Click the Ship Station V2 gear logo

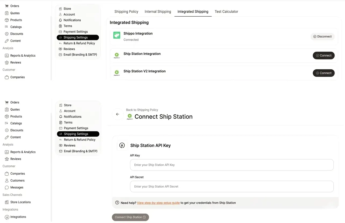117,73
